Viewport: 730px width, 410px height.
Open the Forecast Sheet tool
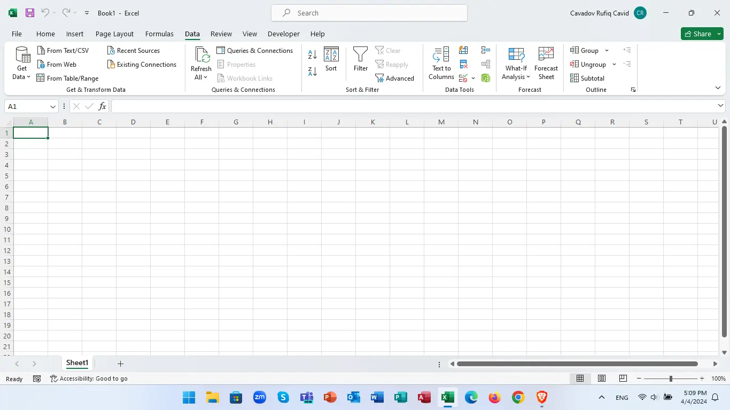pos(546,64)
